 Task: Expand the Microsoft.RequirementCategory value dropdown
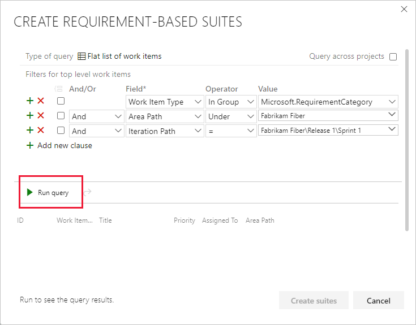point(392,102)
